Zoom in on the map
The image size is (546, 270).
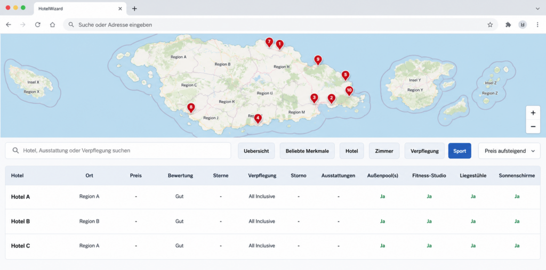tap(533, 113)
